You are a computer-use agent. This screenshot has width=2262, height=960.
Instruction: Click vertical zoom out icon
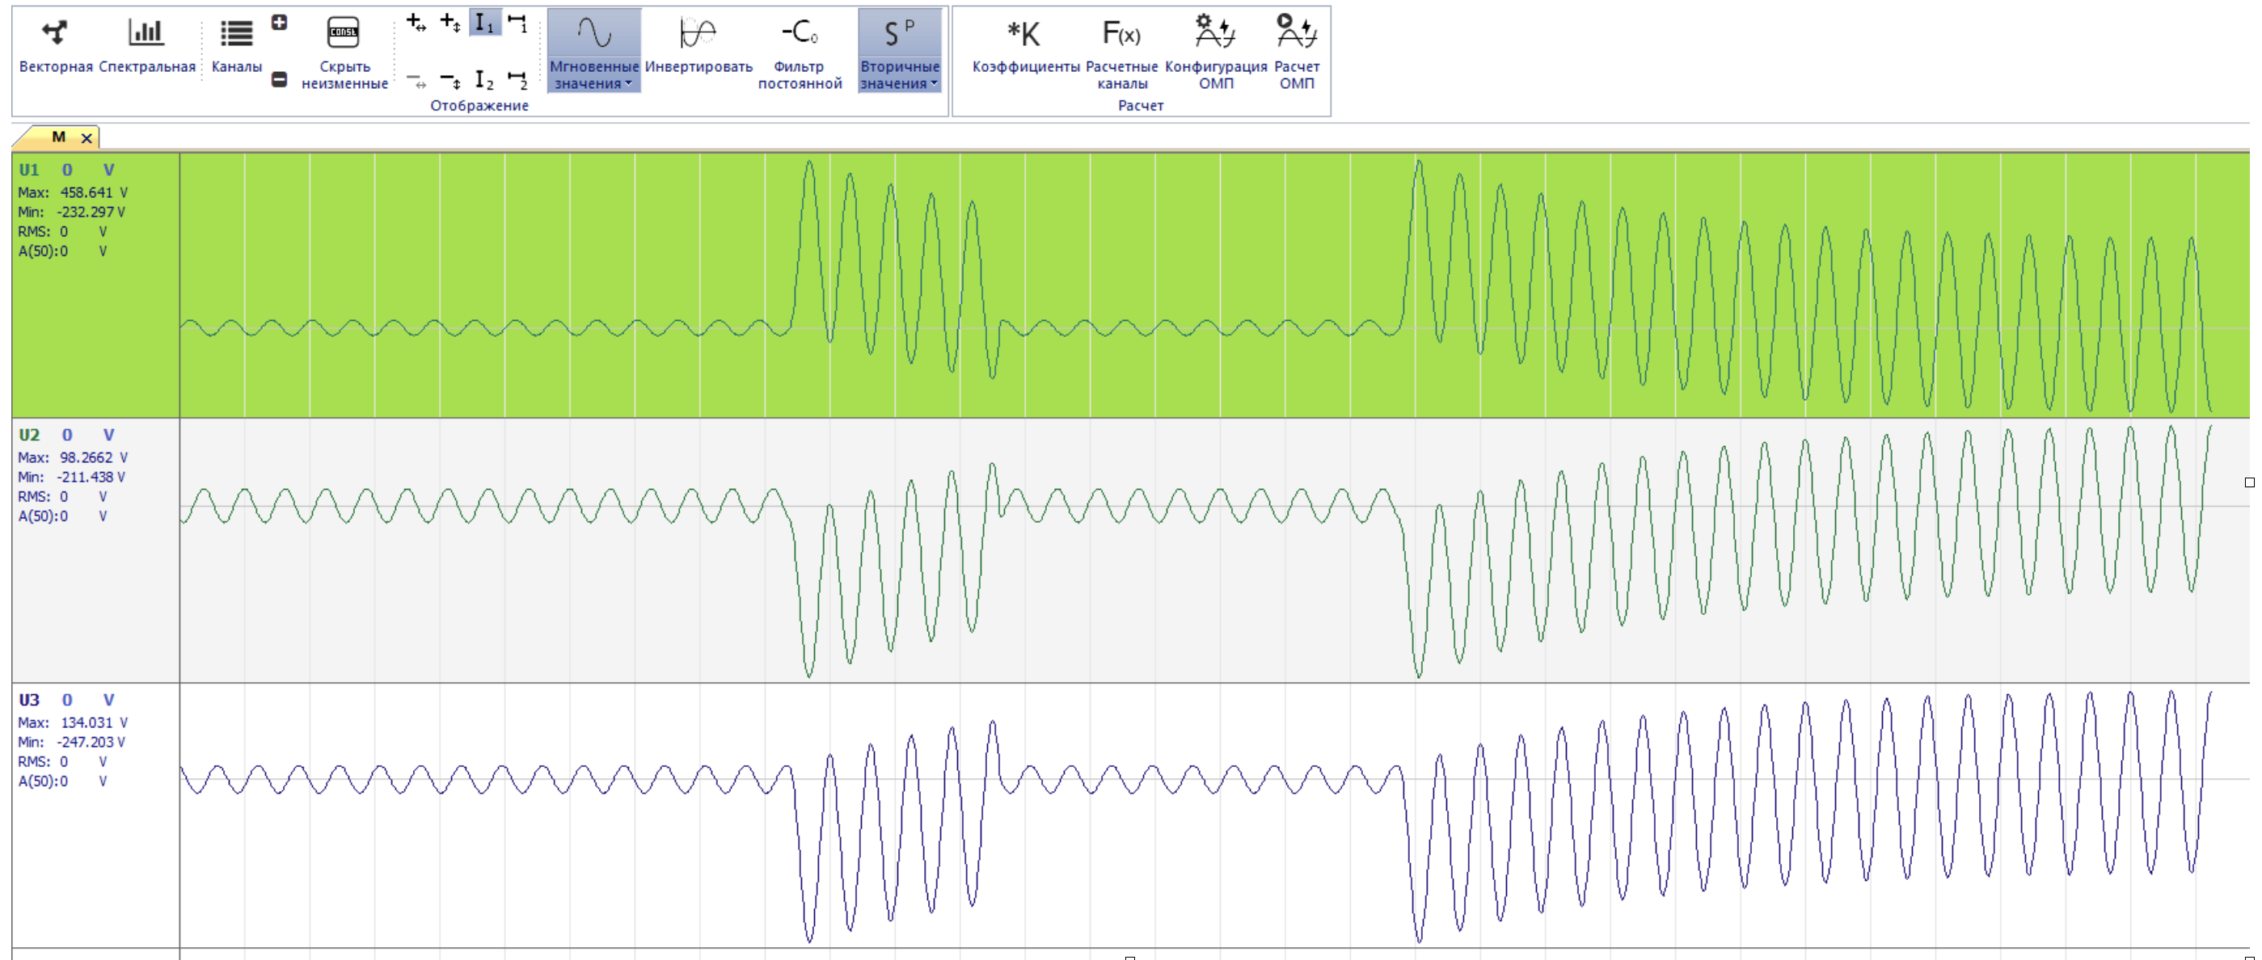449,81
